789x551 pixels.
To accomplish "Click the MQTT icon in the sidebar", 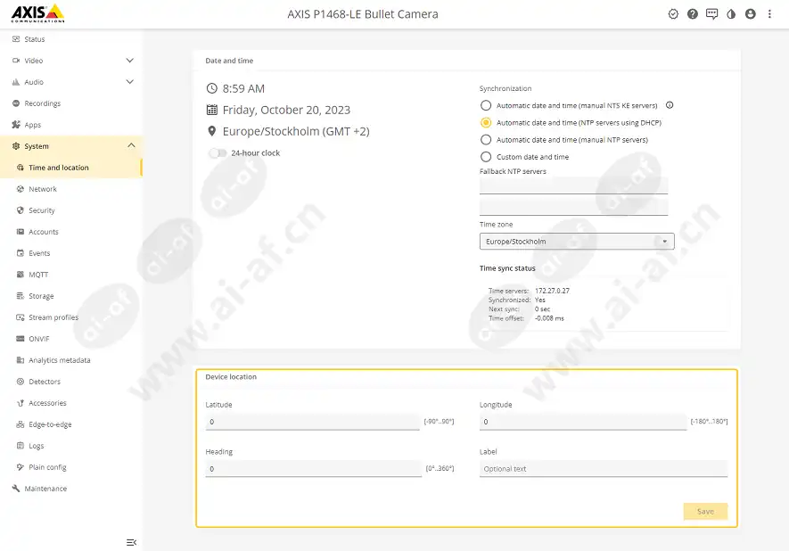I will (21, 275).
